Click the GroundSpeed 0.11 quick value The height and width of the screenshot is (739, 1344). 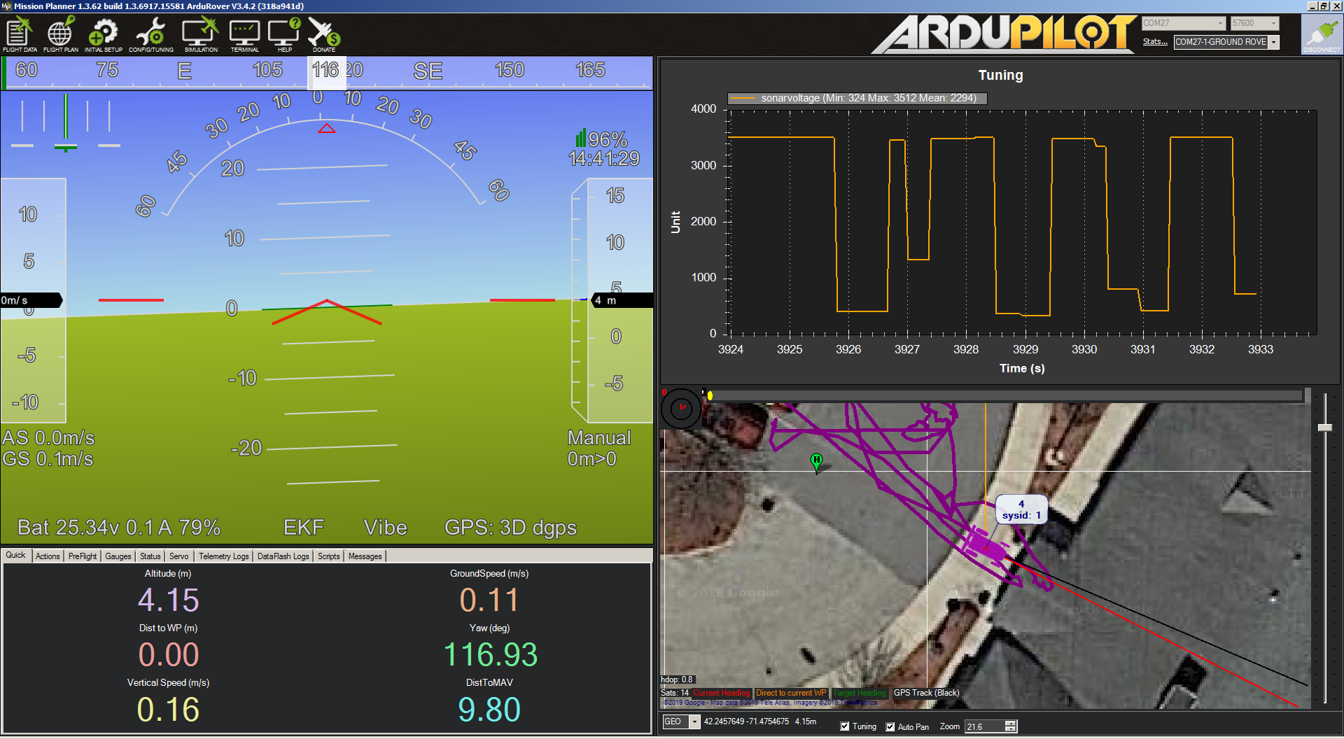pyautogui.click(x=489, y=600)
